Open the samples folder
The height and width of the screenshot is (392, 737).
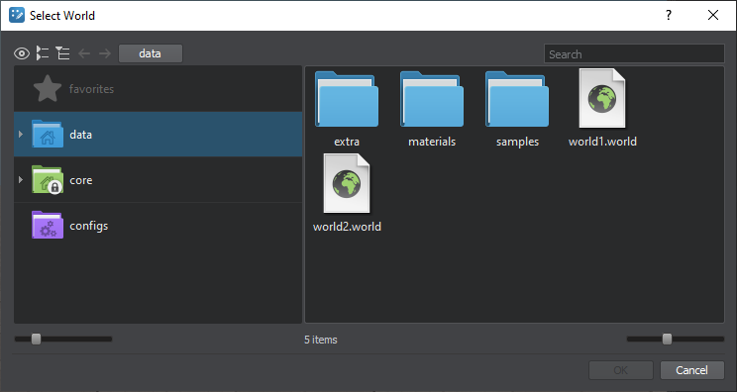pyautogui.click(x=517, y=109)
